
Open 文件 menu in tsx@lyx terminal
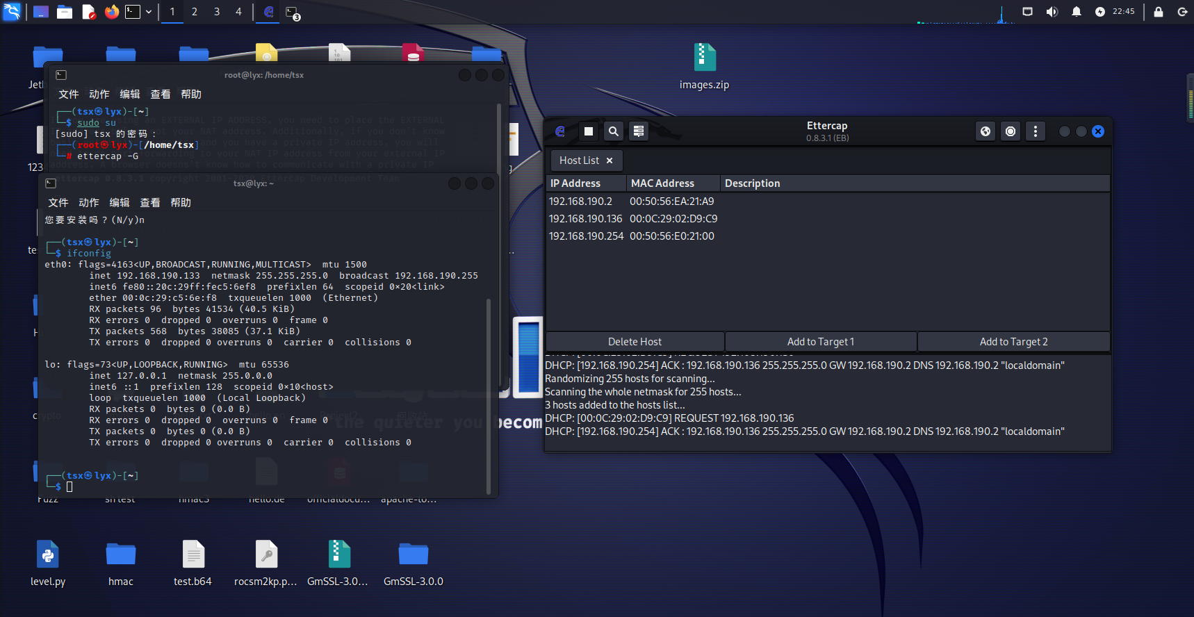(x=58, y=203)
